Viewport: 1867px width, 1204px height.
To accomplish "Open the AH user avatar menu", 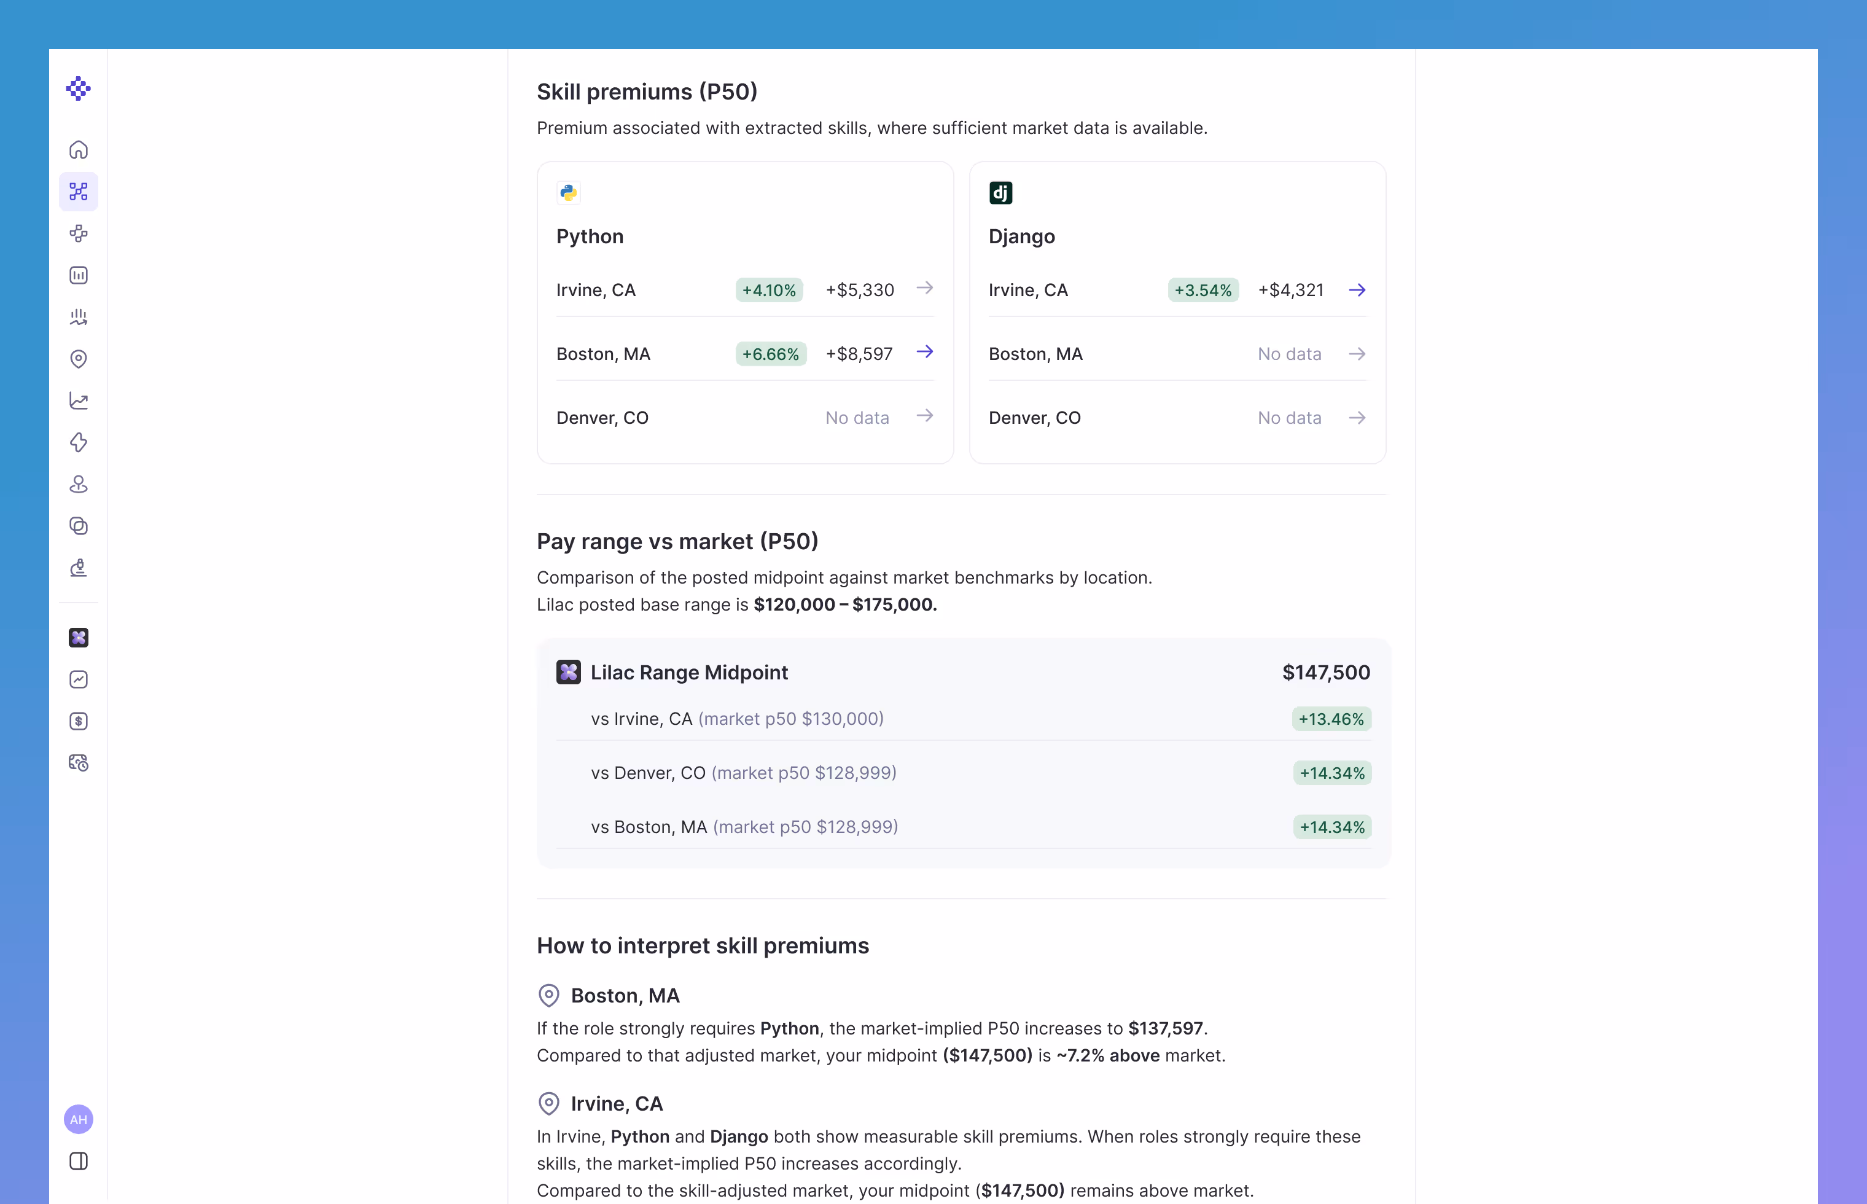I will click(78, 1119).
